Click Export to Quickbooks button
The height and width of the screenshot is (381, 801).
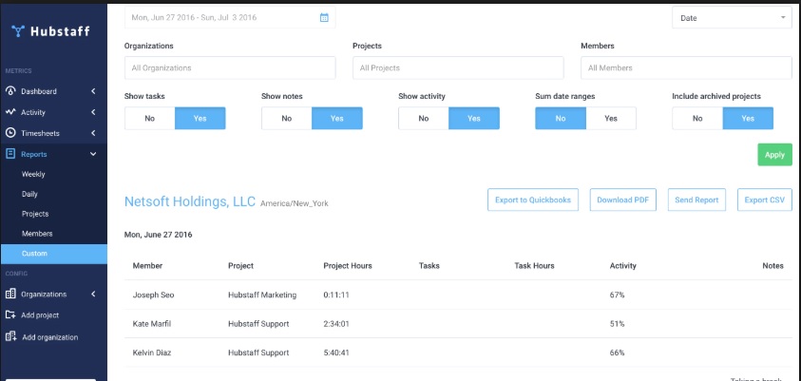pyautogui.click(x=533, y=200)
